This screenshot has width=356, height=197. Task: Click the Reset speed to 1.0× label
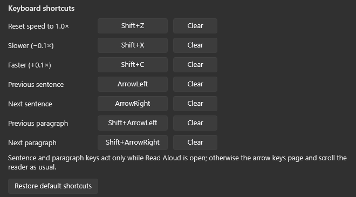click(x=38, y=26)
